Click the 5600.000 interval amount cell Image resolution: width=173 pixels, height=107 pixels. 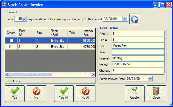89,41
